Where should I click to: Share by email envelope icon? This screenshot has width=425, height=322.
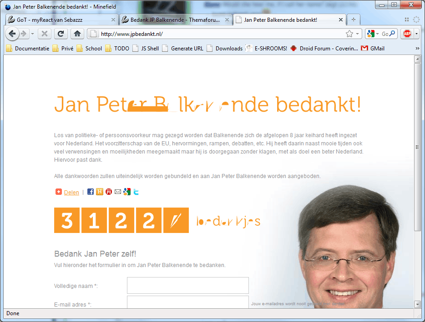pyautogui.click(x=118, y=192)
